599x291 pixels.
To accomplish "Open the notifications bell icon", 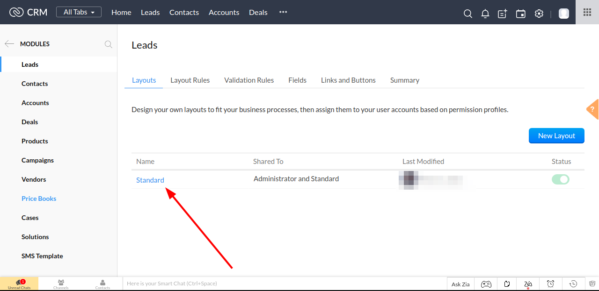I will 485,14.
